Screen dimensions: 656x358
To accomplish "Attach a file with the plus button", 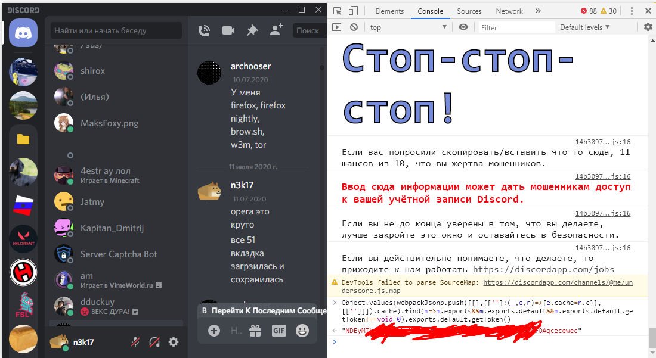I will click(213, 331).
